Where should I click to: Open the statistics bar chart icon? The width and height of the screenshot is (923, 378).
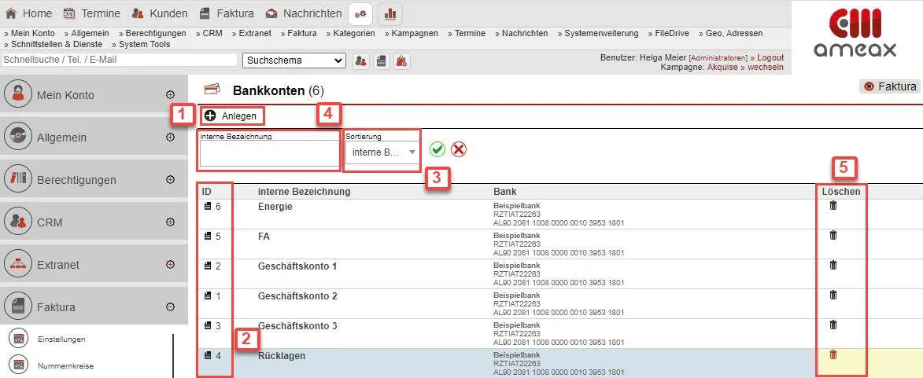tap(390, 13)
